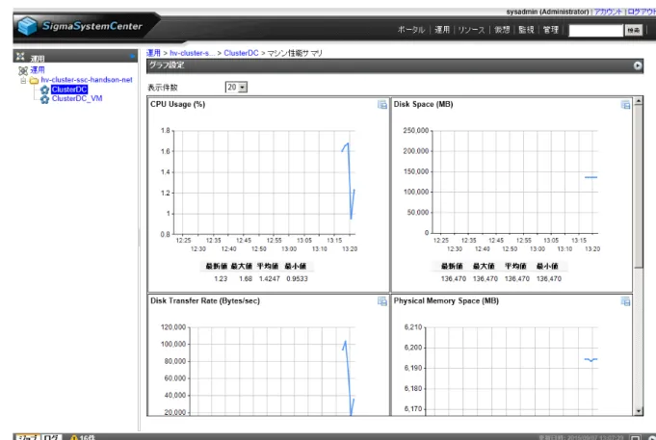The width and height of the screenshot is (656, 440).
Task: Click the hv-cluster-s... breadcrumb link
Action: (193, 53)
